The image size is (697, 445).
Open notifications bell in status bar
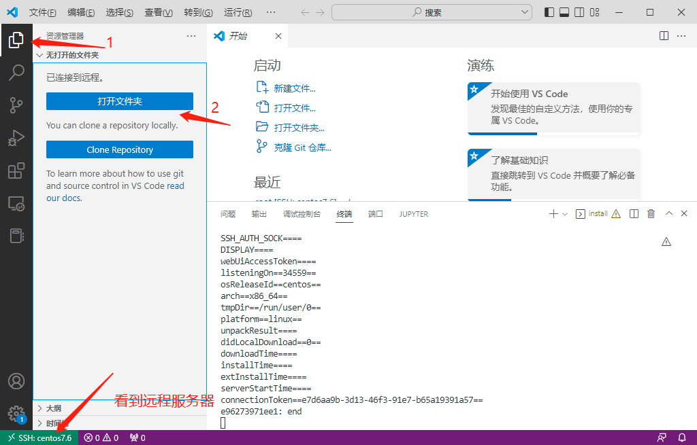pos(682,438)
